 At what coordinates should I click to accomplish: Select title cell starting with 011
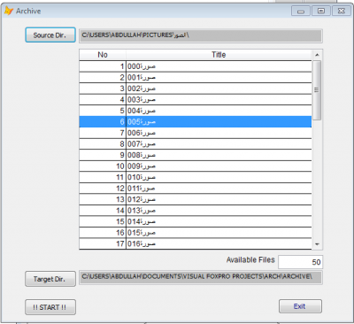tap(219, 189)
